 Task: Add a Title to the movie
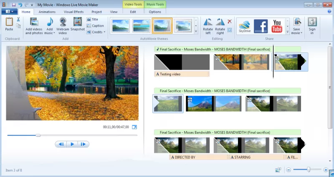[x=92, y=19]
